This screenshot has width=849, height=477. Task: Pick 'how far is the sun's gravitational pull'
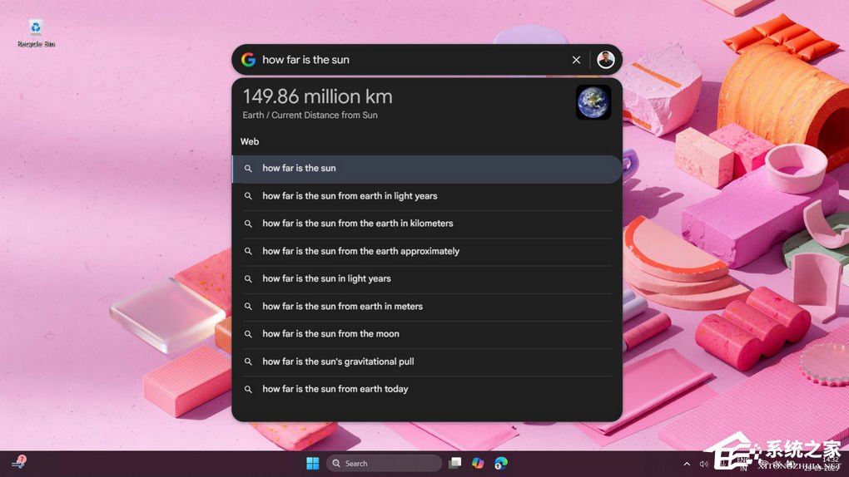[x=427, y=361]
